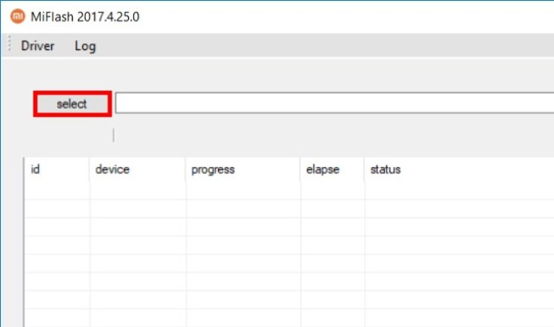Screen dimensions: 554x327
Task: Click divider between progress and elapse headers
Action: point(300,169)
